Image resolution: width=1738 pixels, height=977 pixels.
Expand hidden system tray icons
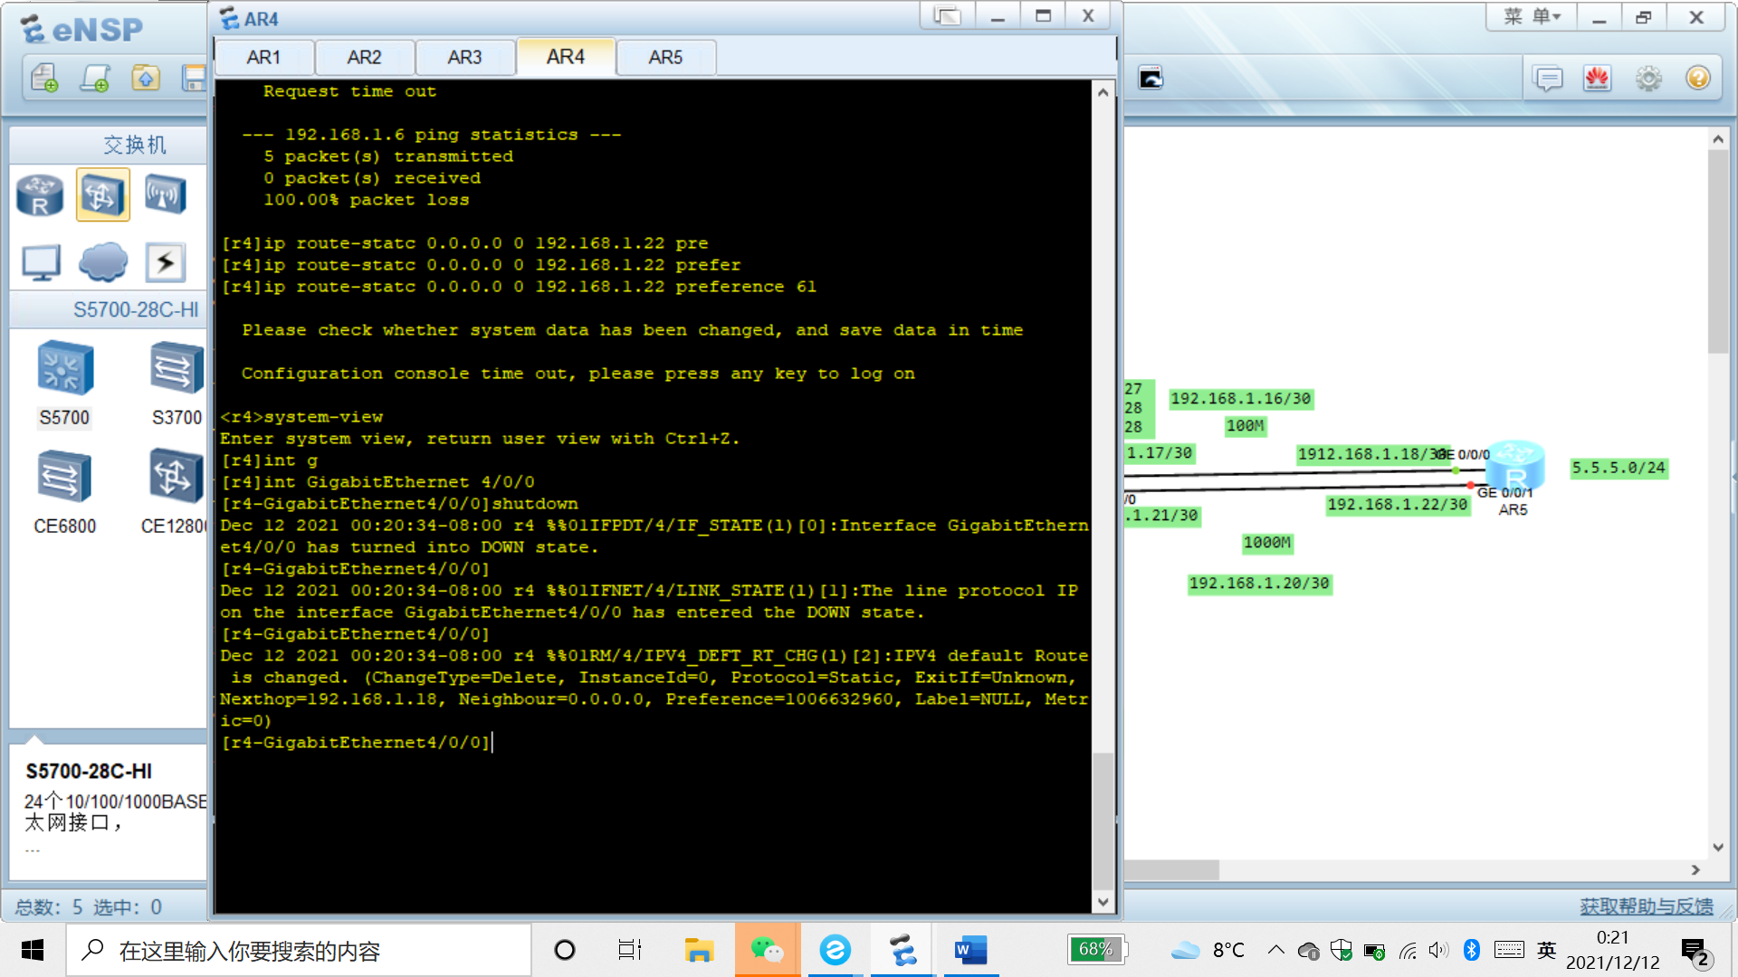[x=1275, y=950]
